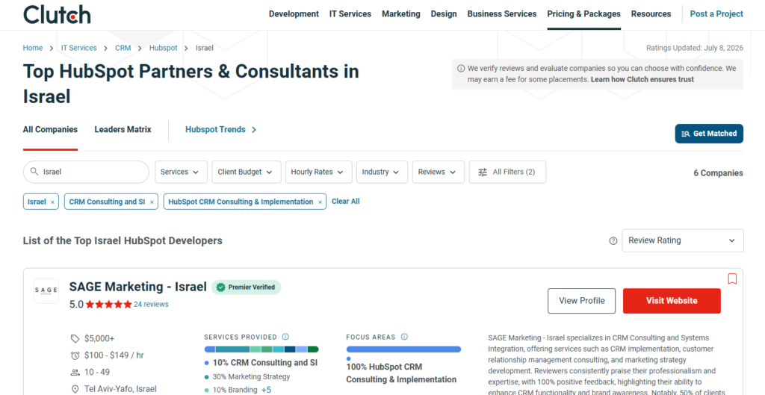This screenshot has width=765, height=395.
Task: Click the Get Matched button
Action: click(x=709, y=134)
